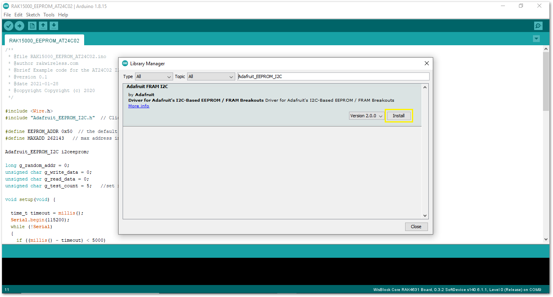The image size is (553, 297).
Task: Click the WisBlock Core RAK4631 board status text
Action: 457,290
